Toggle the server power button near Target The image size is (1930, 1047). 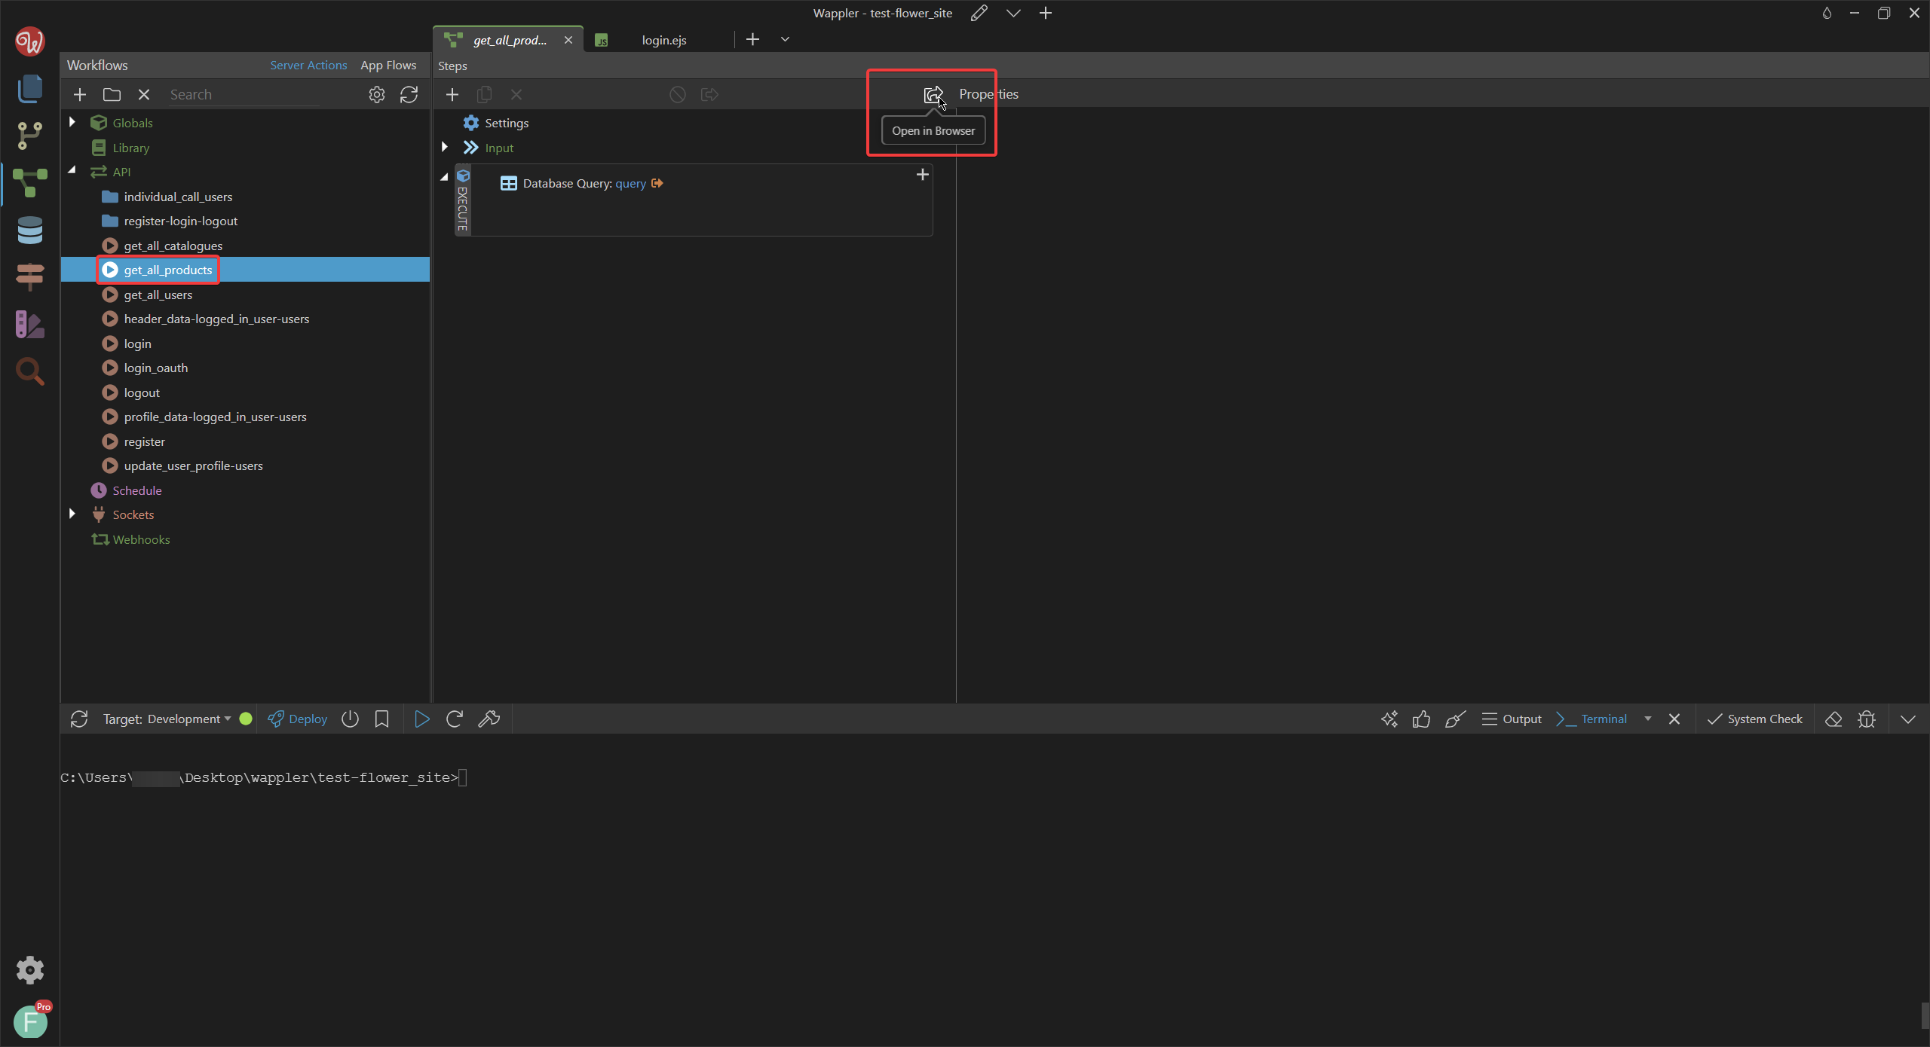pyautogui.click(x=350, y=719)
